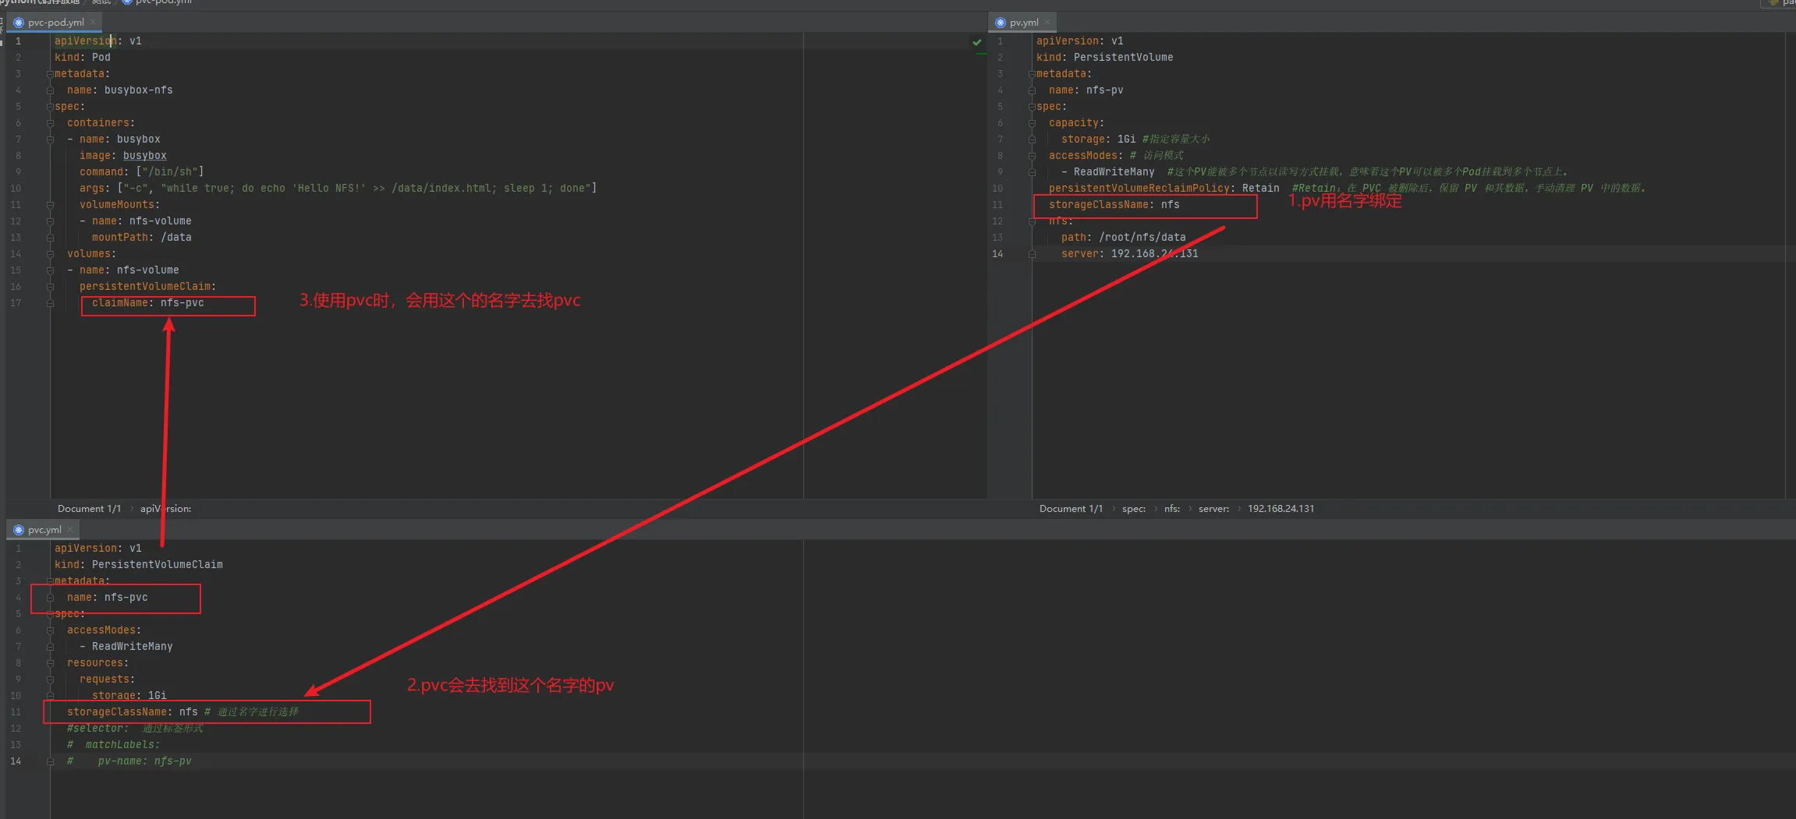The image size is (1796, 819).
Task: Click the 'apiVersion:' breadcrumb under pvc-pod.yml
Action: tap(165, 509)
